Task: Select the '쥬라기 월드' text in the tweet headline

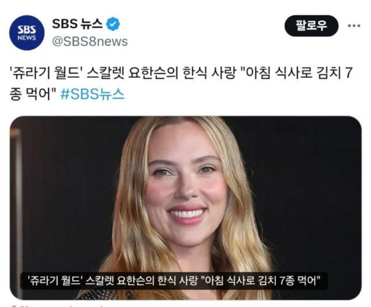Action: (x=45, y=73)
